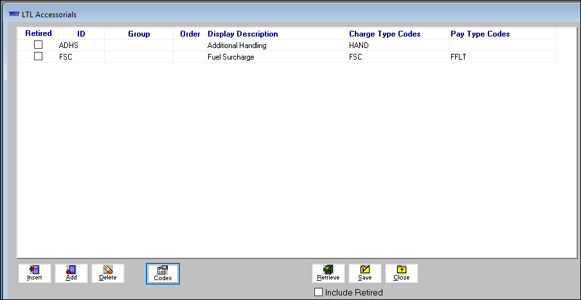Click the Insert button icon

[35, 270]
